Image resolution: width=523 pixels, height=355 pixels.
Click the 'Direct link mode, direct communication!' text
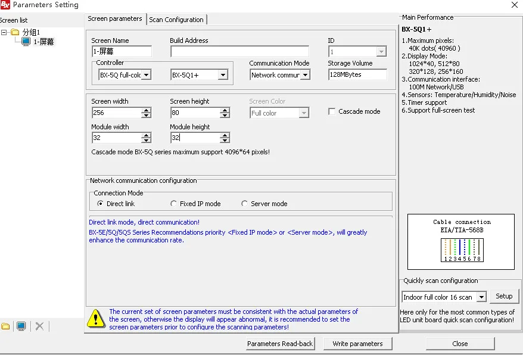pyautogui.click(x=144, y=222)
